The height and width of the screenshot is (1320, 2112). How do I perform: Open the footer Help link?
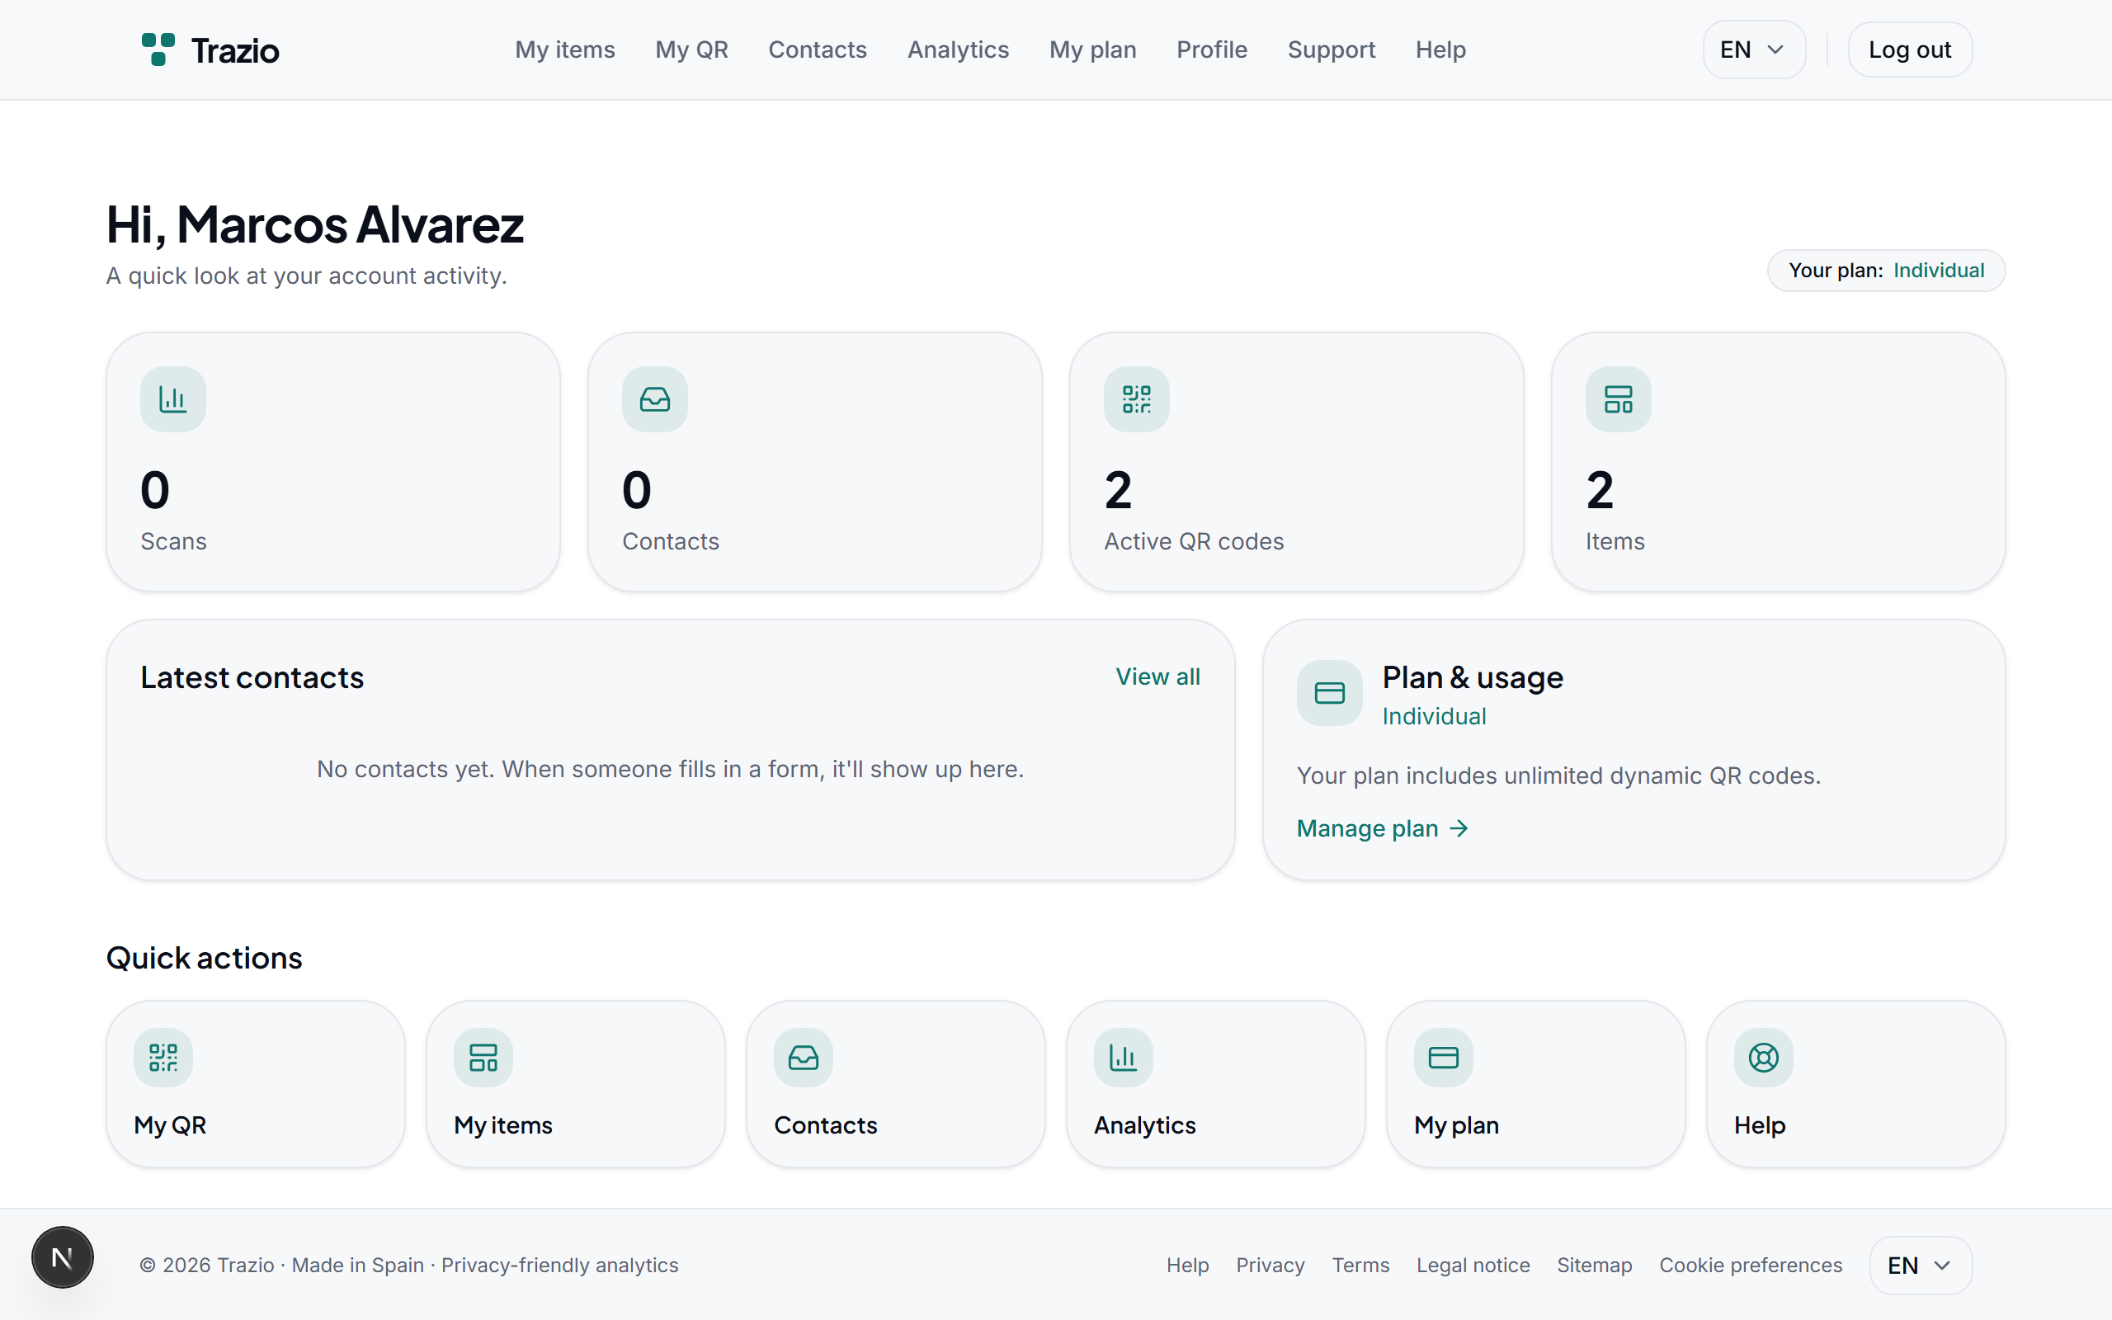[x=1187, y=1265]
